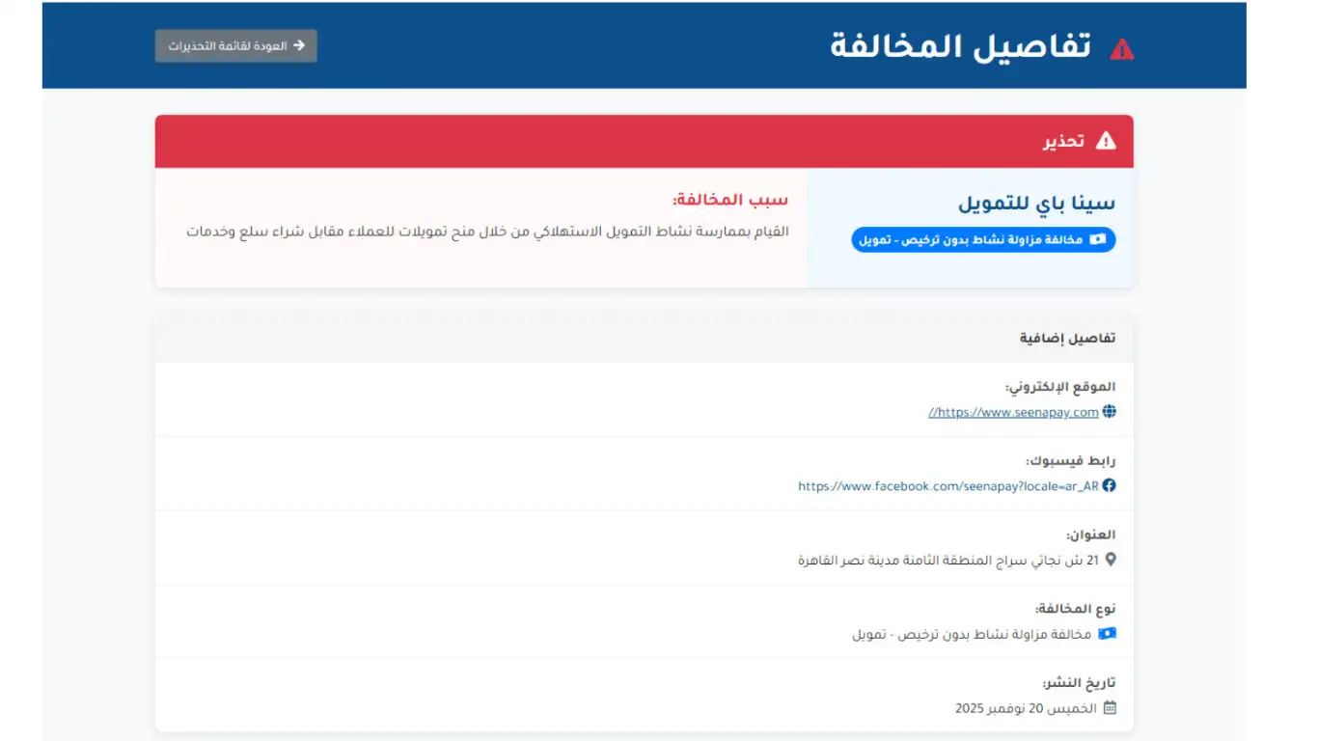Open the SeenaPay Facebook page link
This screenshot has width=1318, height=741.
(947, 486)
